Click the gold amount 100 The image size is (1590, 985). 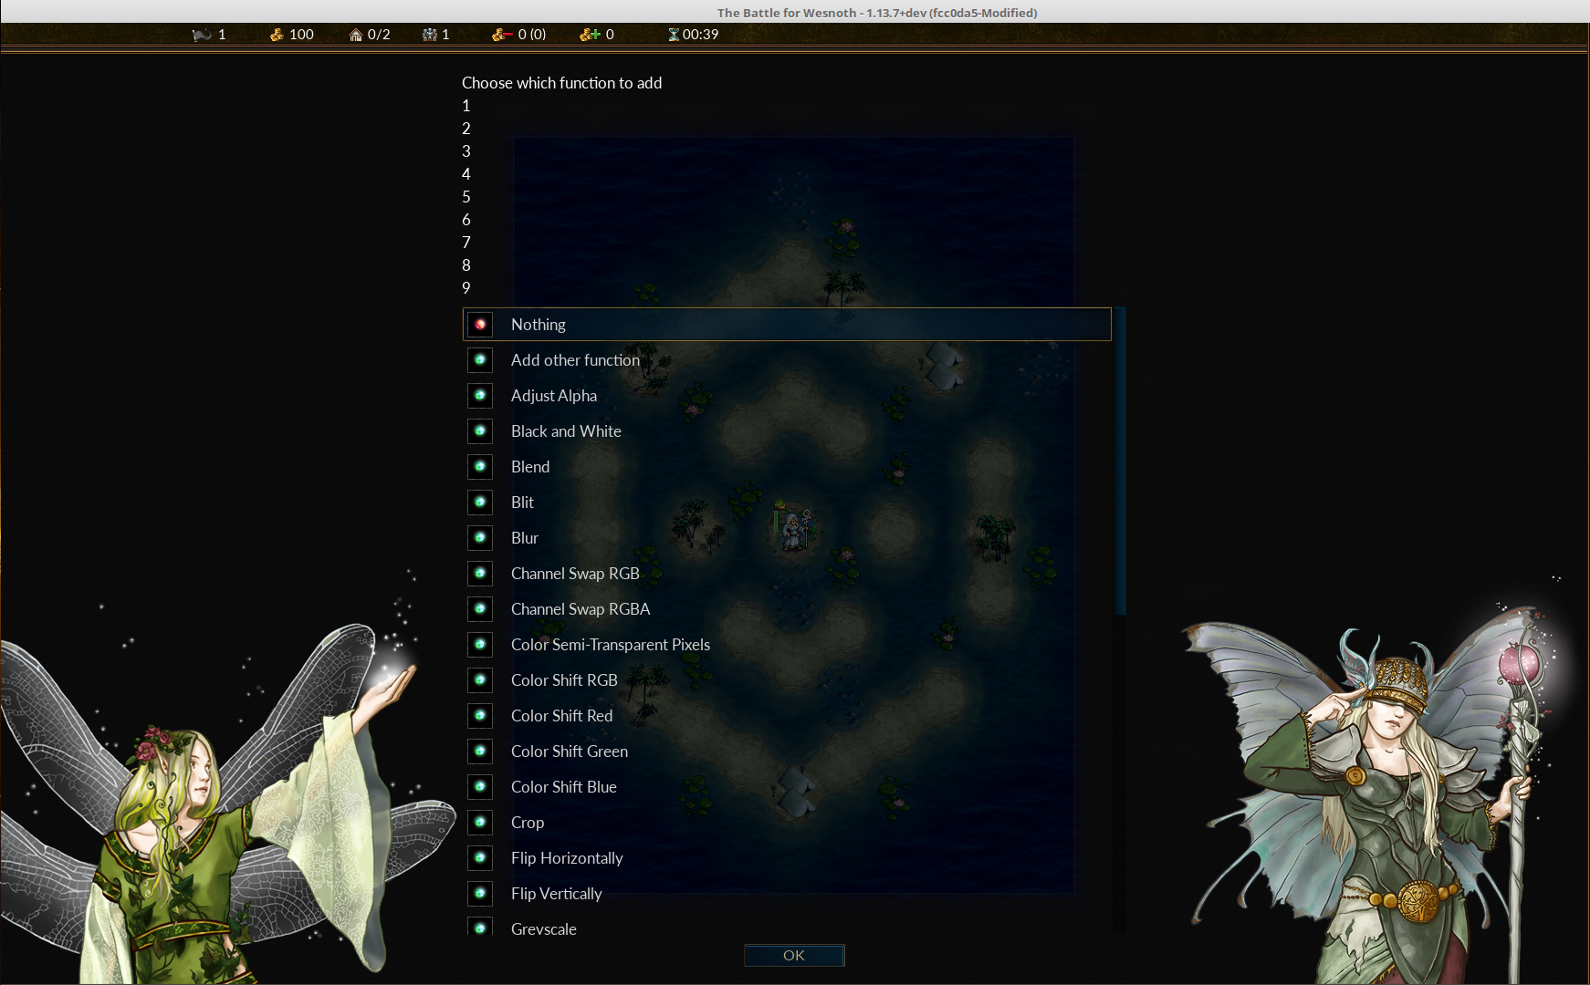coord(301,35)
